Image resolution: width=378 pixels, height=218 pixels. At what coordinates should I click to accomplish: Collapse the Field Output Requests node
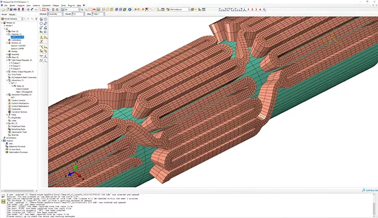coord(7,60)
